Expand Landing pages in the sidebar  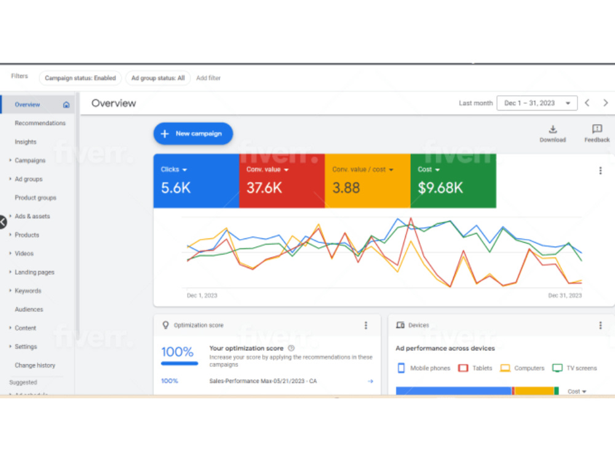point(10,272)
